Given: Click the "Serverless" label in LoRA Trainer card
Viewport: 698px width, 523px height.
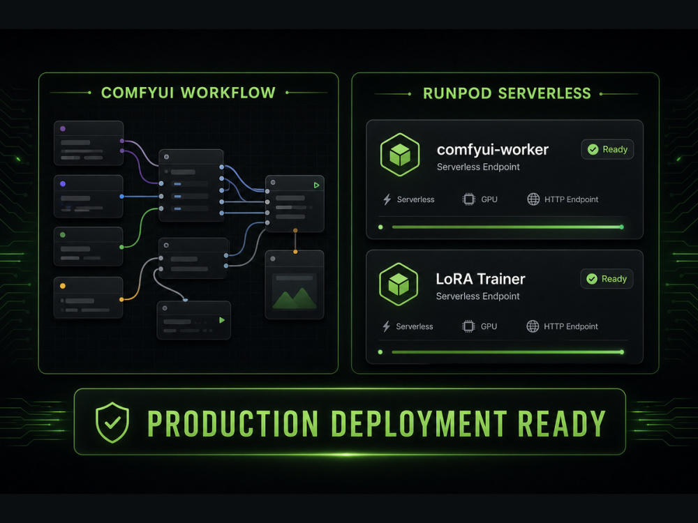Looking at the screenshot, I should coord(415,326).
